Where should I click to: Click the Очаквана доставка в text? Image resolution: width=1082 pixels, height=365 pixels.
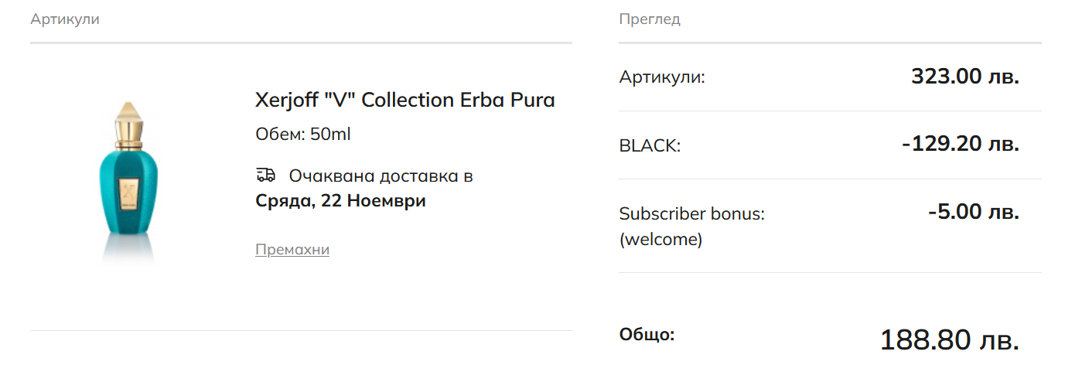(381, 176)
